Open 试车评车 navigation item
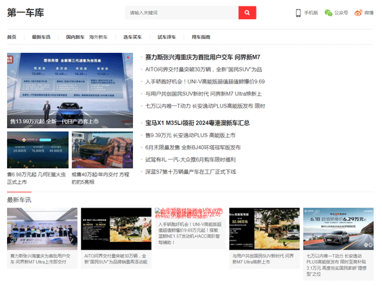The height and width of the screenshot is (286, 382). [167, 37]
